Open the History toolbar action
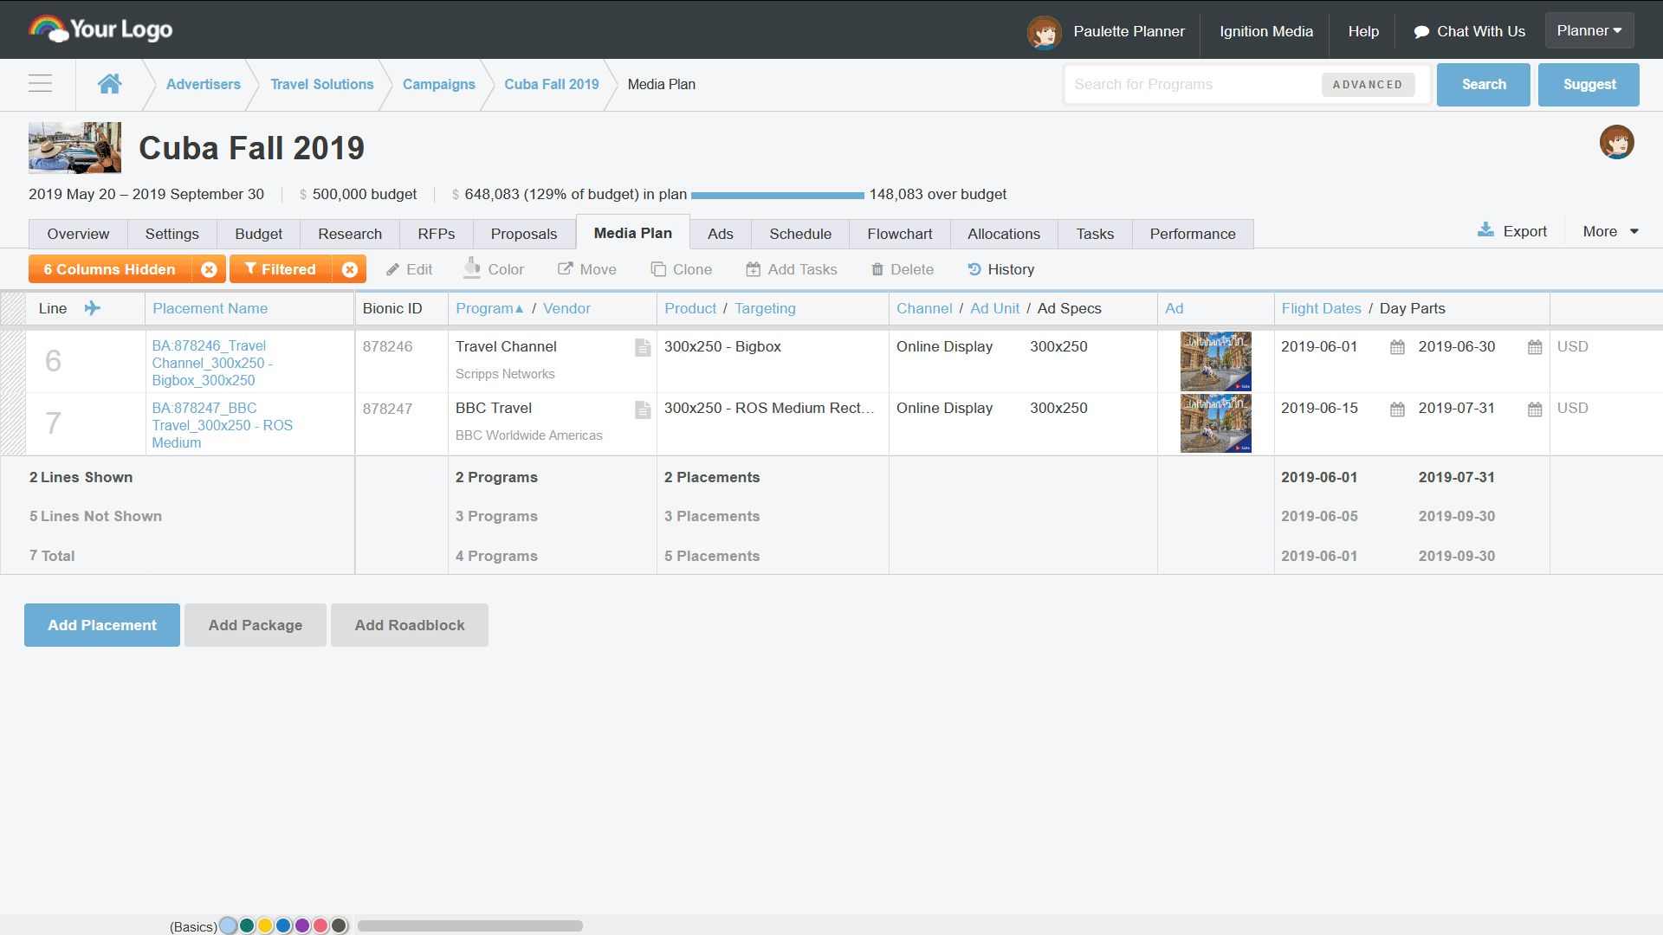1663x935 pixels. click(x=1000, y=269)
